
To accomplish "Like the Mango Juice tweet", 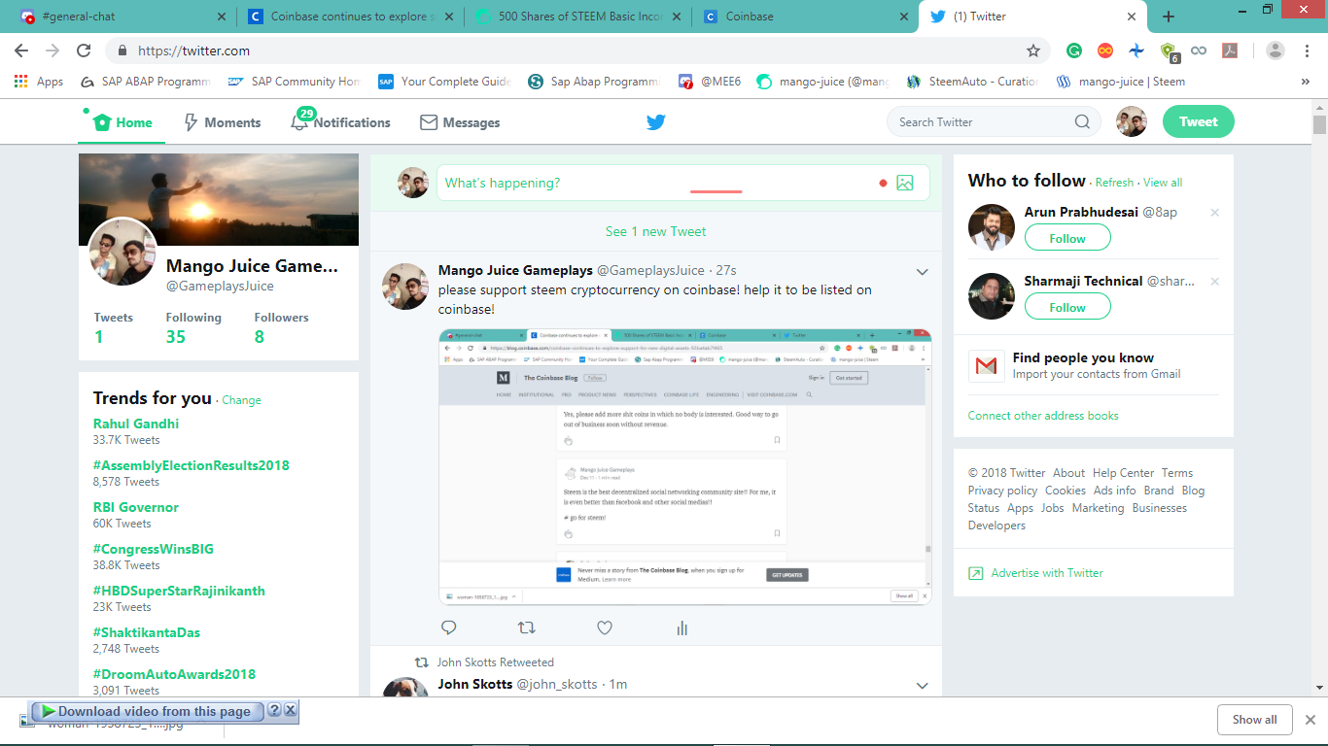I will 605,628.
